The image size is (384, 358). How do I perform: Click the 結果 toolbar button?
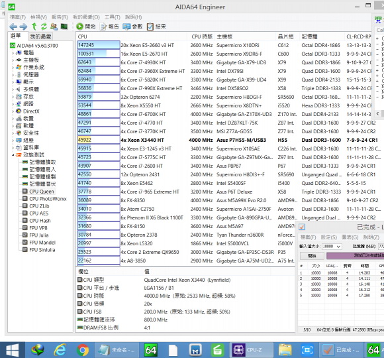coord(156,27)
